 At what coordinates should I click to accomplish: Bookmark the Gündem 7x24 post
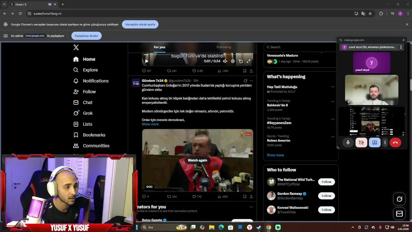[245, 197]
